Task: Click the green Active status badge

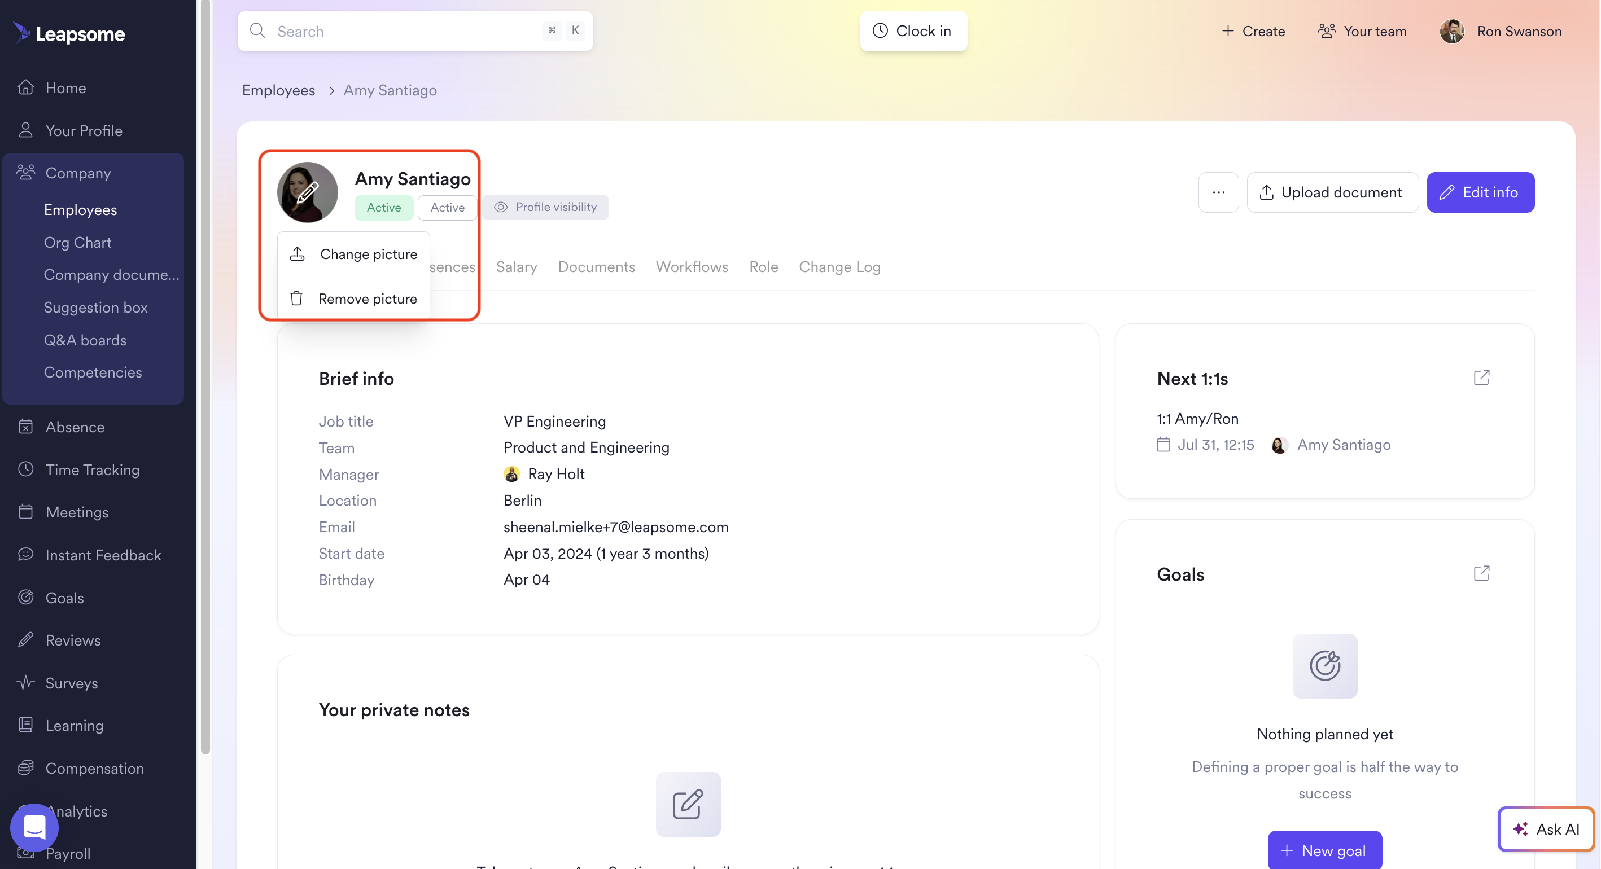Action: (x=383, y=208)
